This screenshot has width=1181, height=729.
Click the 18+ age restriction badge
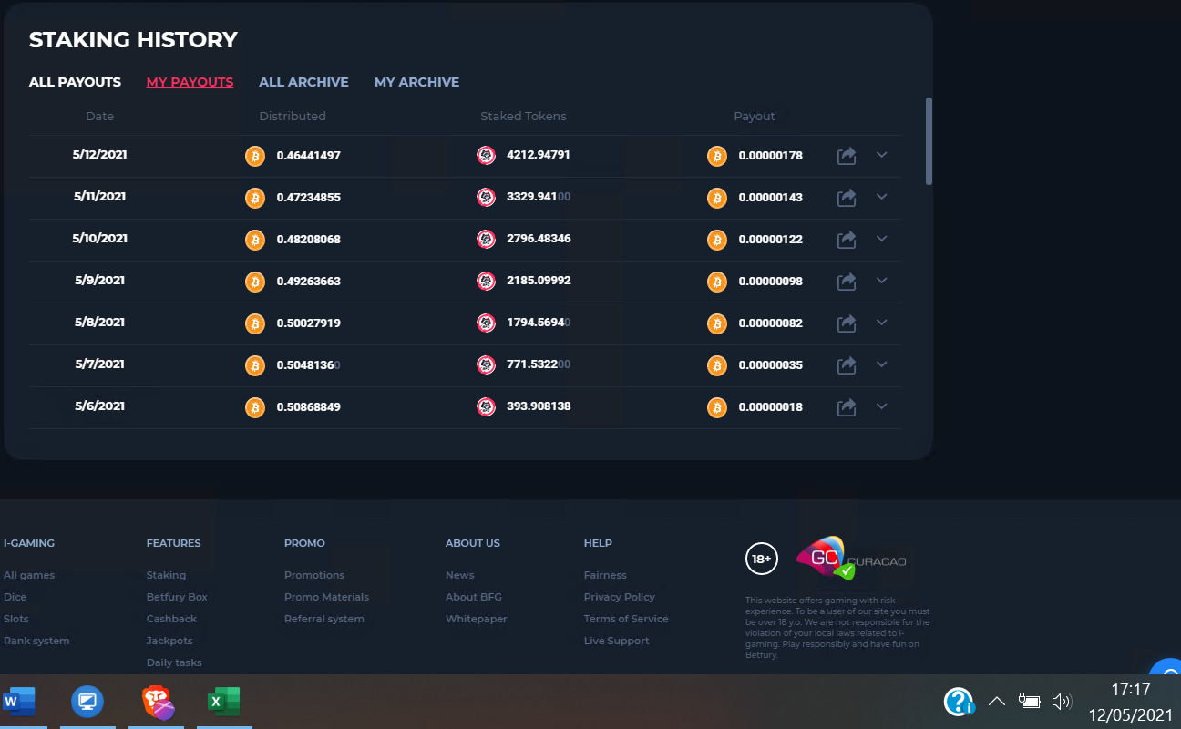click(762, 559)
